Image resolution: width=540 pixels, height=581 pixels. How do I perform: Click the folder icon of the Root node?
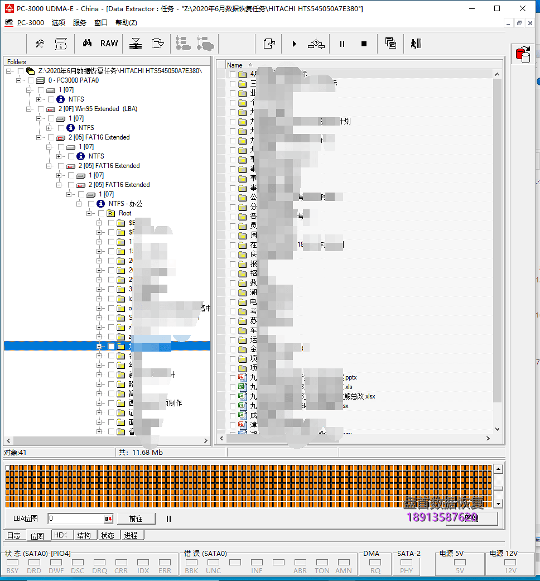[111, 213]
